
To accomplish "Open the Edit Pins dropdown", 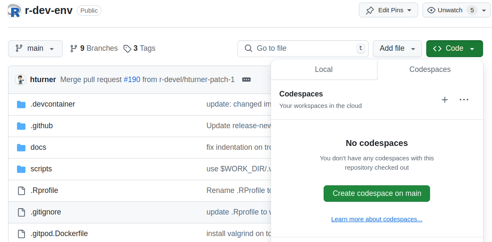I will click(x=388, y=10).
